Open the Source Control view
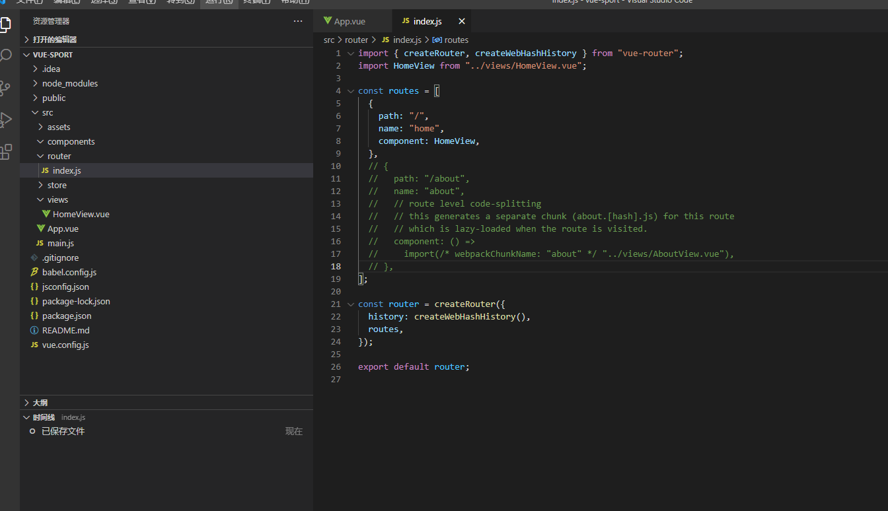Image resolution: width=888 pixels, height=511 pixels. [x=5, y=88]
